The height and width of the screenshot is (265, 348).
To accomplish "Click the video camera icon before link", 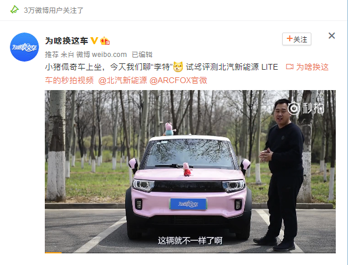I will tap(290, 67).
